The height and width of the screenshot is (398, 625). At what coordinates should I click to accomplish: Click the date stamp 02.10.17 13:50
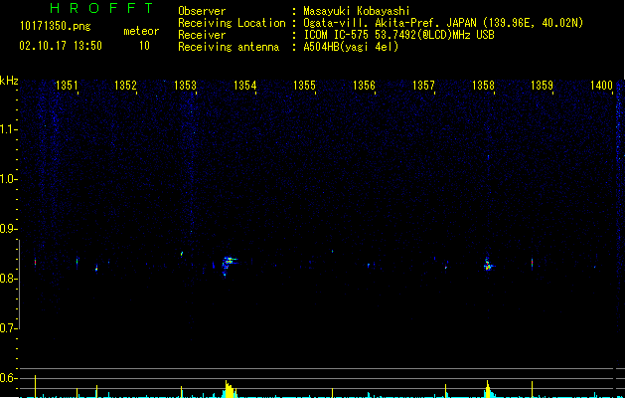(61, 46)
